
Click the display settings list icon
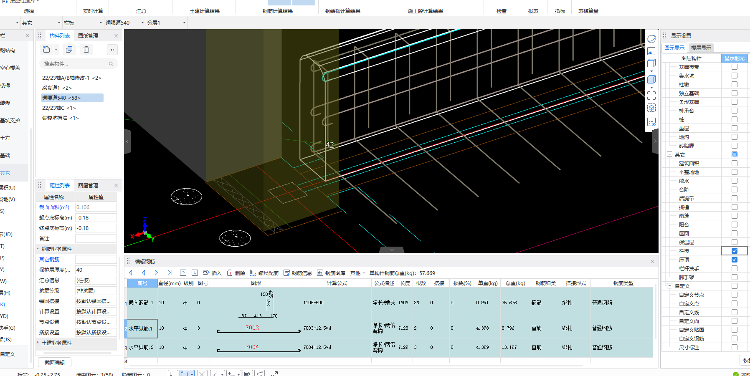click(651, 122)
